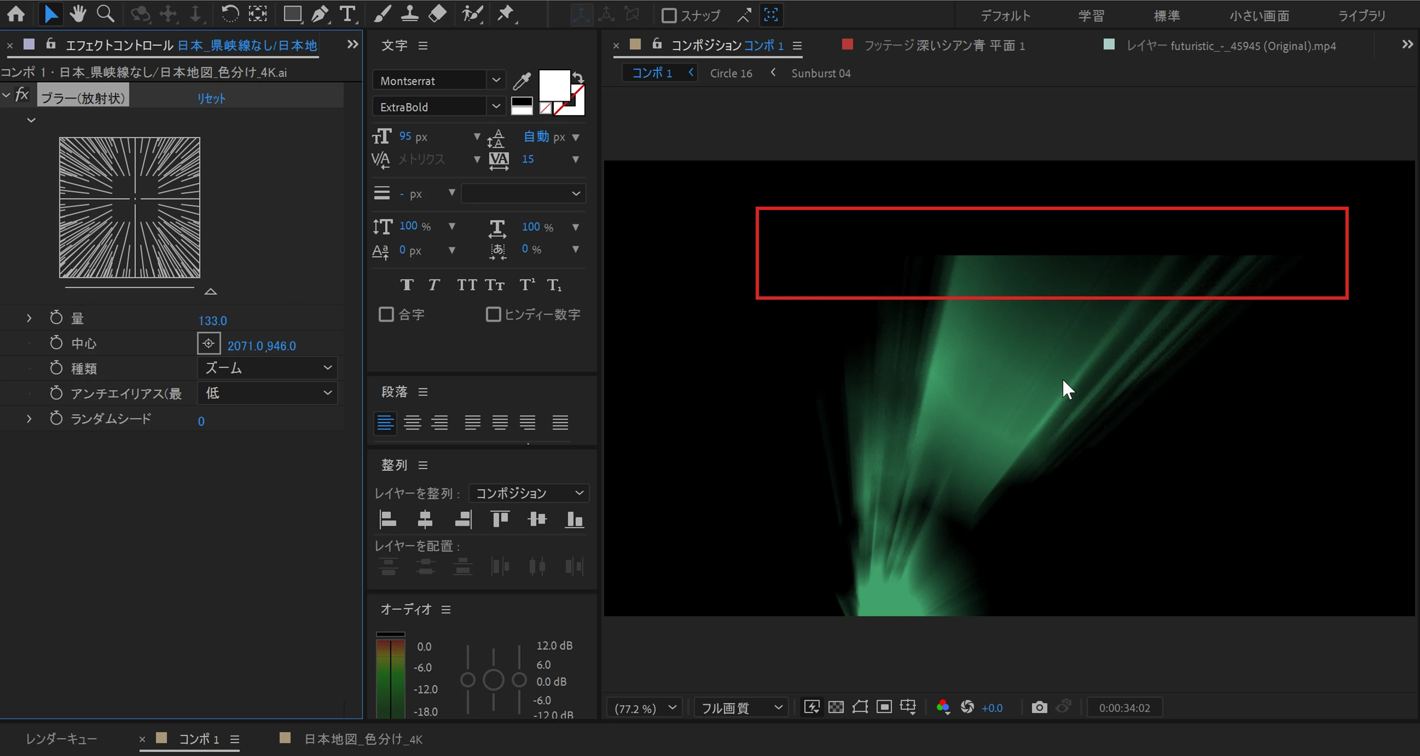Select the Hand tool in toolbar
This screenshot has width=1420, height=756.
[78, 14]
